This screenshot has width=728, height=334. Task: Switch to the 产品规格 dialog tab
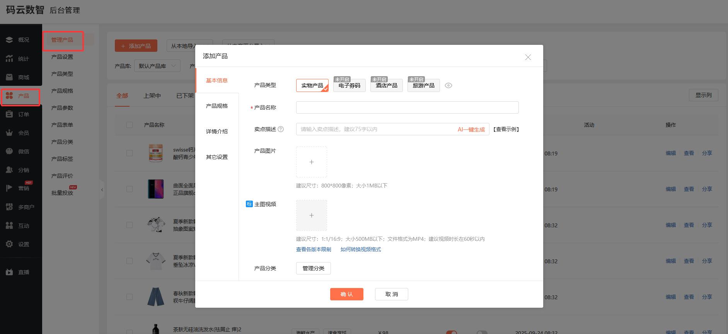(x=217, y=106)
